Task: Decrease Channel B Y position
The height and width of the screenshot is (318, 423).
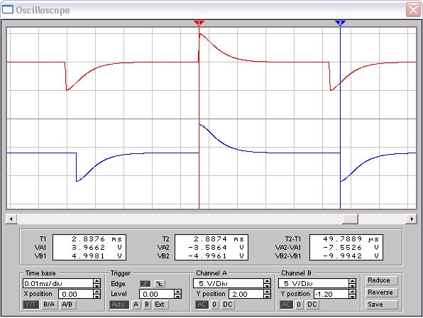Action: (352, 296)
